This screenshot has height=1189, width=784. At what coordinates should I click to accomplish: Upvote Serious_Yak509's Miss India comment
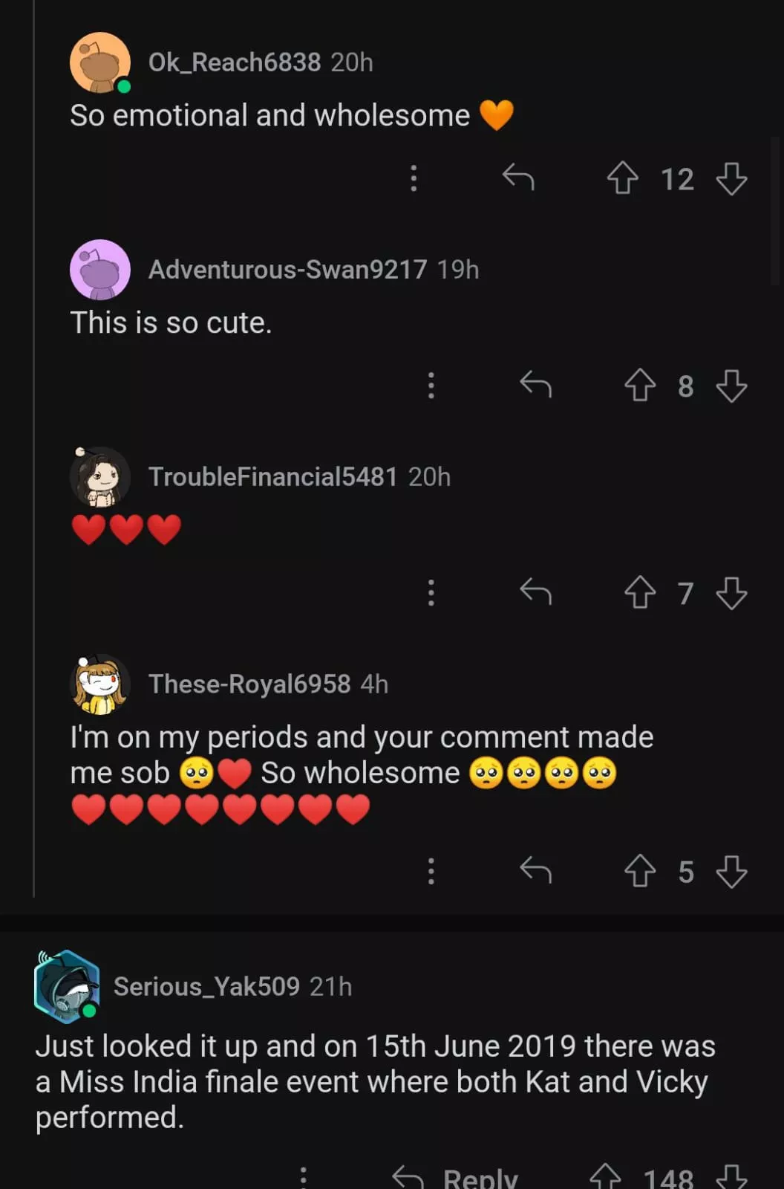coord(605,1177)
